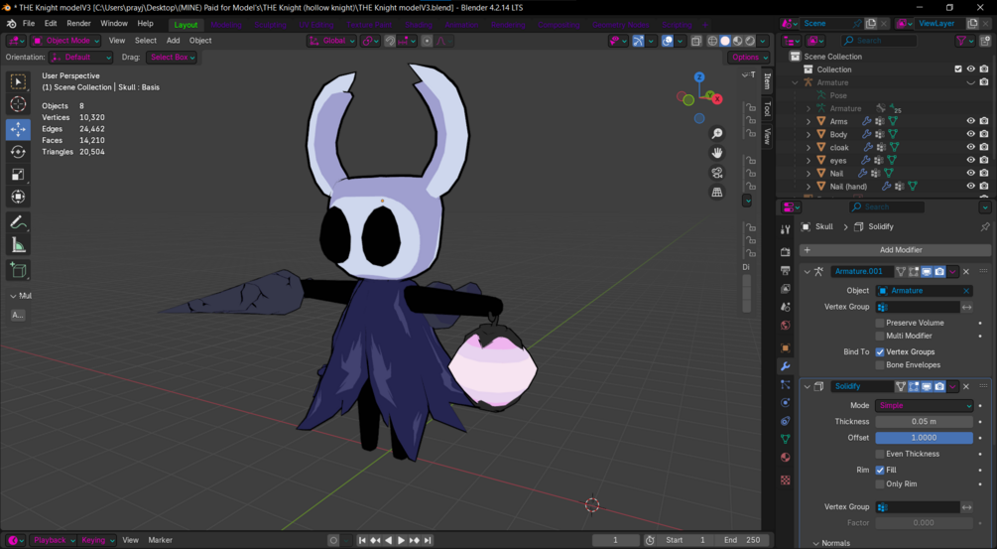This screenshot has width=997, height=549.
Task: Enable Multi Modifier checkbox
Action: [880, 336]
